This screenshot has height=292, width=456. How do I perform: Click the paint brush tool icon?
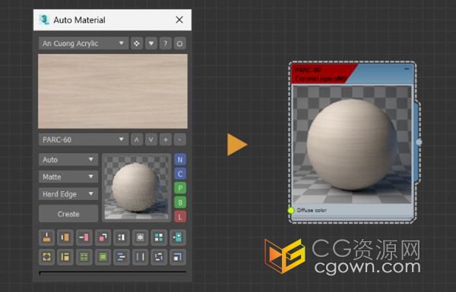[x=46, y=237]
